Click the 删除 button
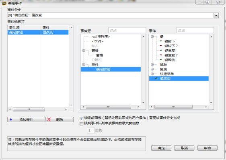This screenshot has height=160, width=226. click(60, 119)
